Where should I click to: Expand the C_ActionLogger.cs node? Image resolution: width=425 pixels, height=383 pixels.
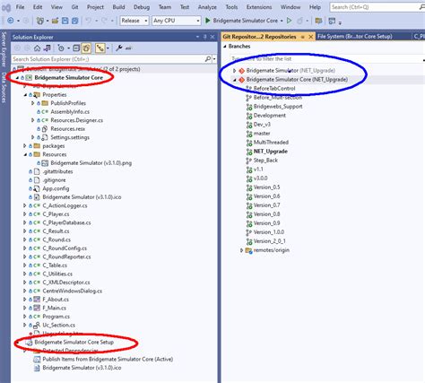pos(25,205)
